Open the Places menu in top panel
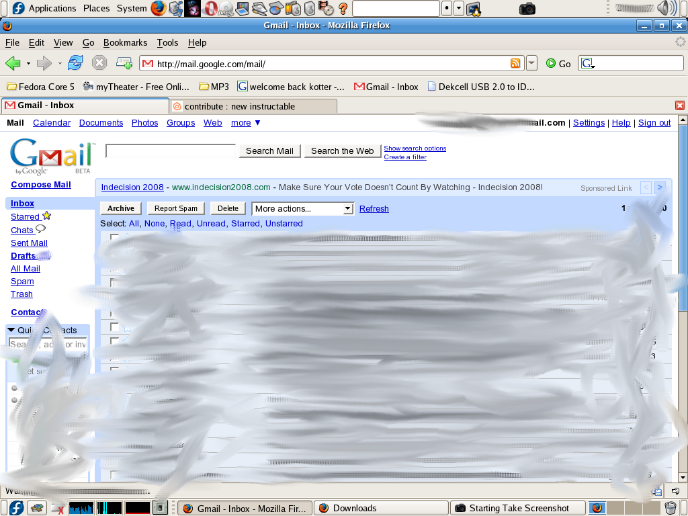 coord(97,8)
